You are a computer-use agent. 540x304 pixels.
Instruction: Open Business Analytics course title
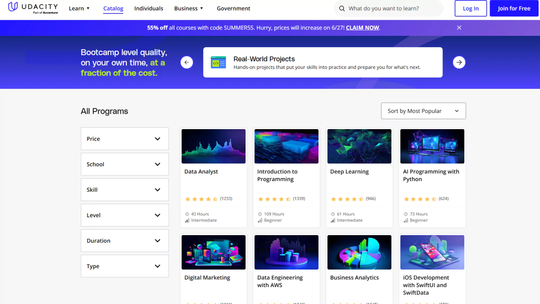354,278
